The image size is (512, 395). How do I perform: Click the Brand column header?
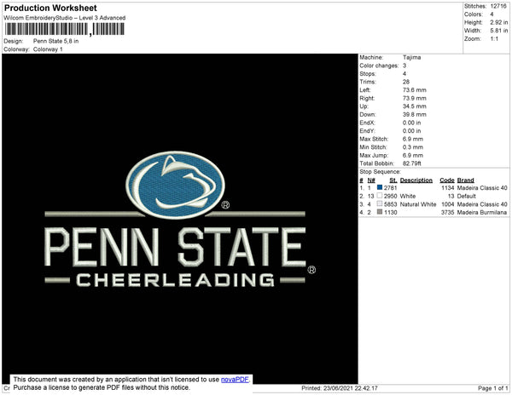pos(465,180)
